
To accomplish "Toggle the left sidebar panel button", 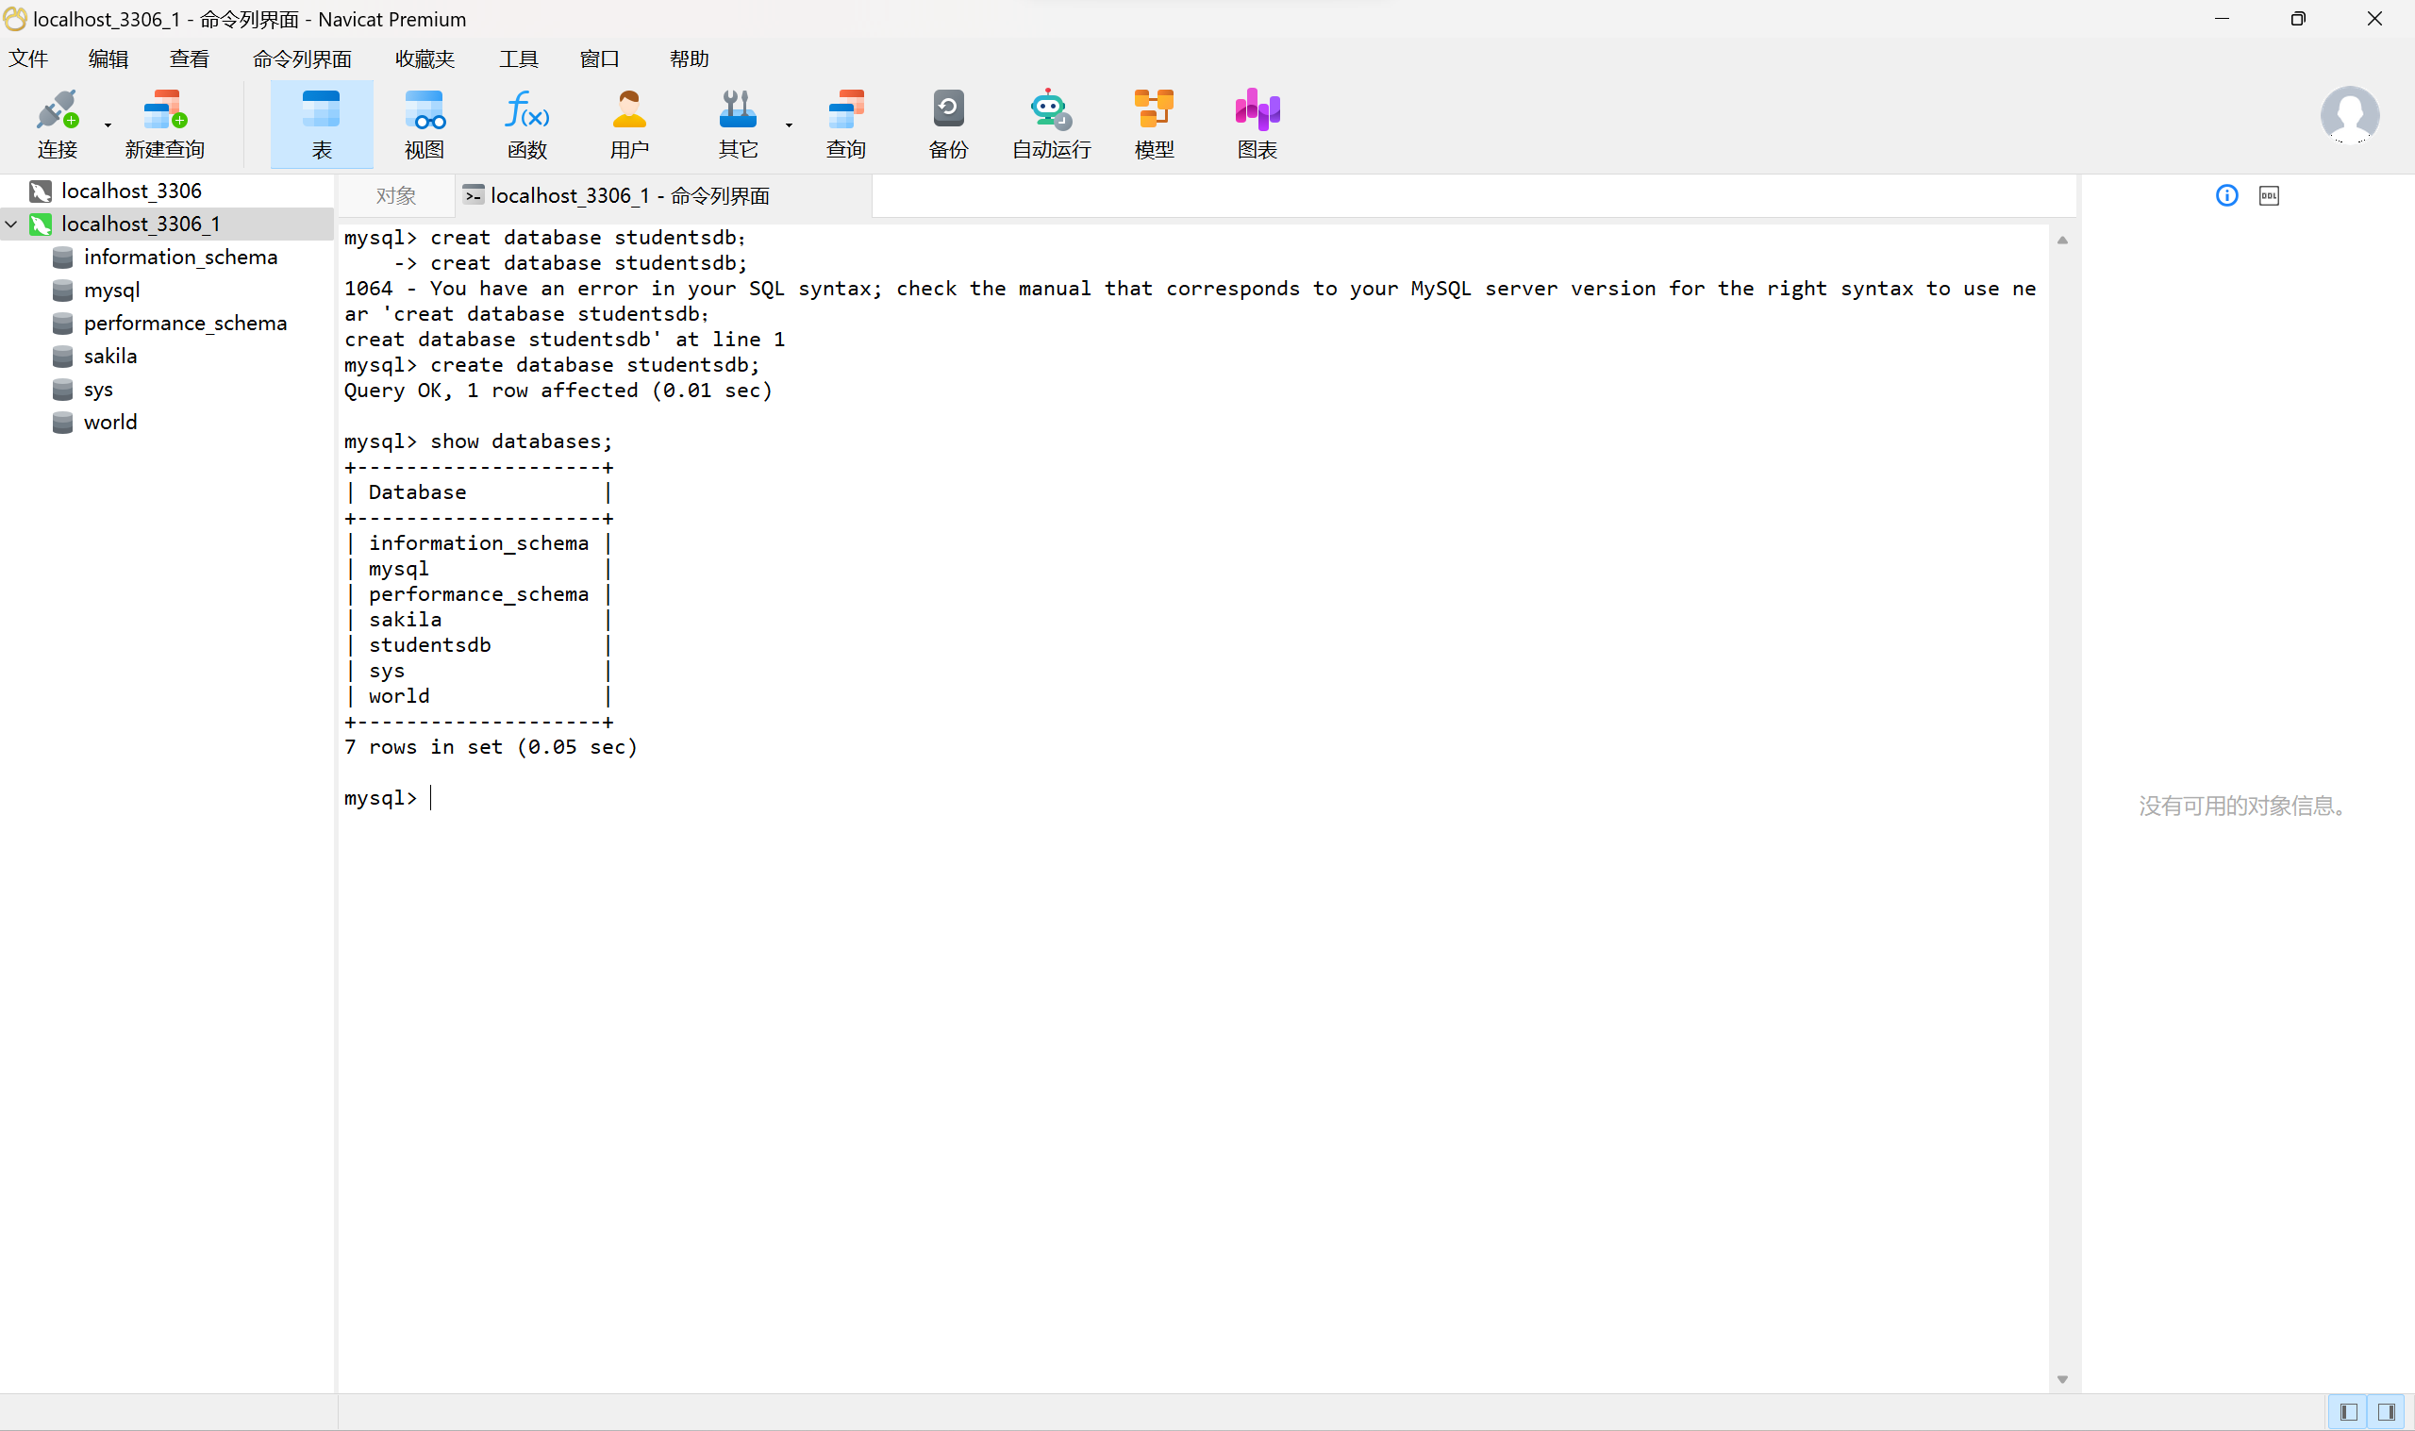I will (2348, 1412).
